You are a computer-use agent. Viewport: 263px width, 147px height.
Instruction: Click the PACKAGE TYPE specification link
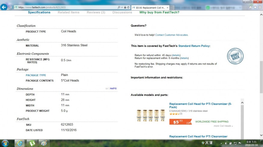click(36, 75)
